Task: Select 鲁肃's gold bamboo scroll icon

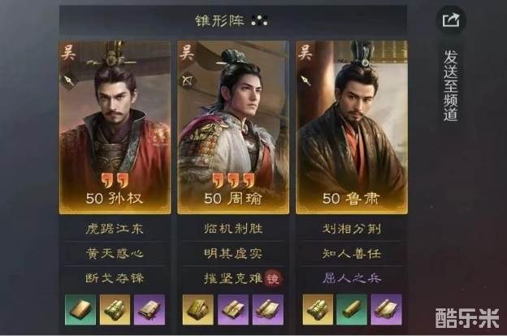Action: (x=318, y=309)
